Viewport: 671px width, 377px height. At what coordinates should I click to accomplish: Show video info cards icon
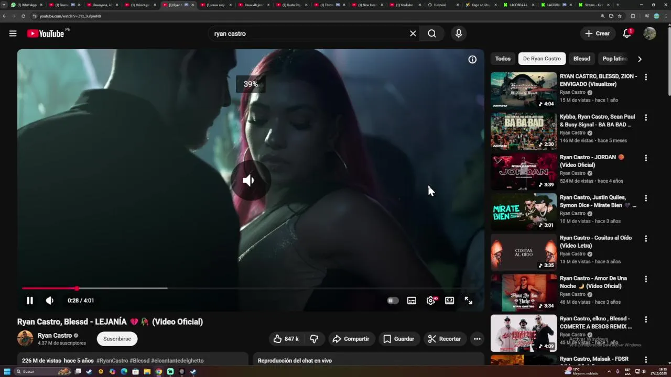(472, 60)
